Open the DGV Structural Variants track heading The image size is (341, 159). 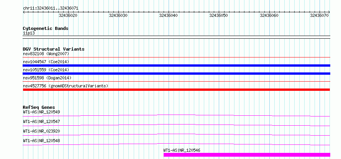tap(54, 49)
